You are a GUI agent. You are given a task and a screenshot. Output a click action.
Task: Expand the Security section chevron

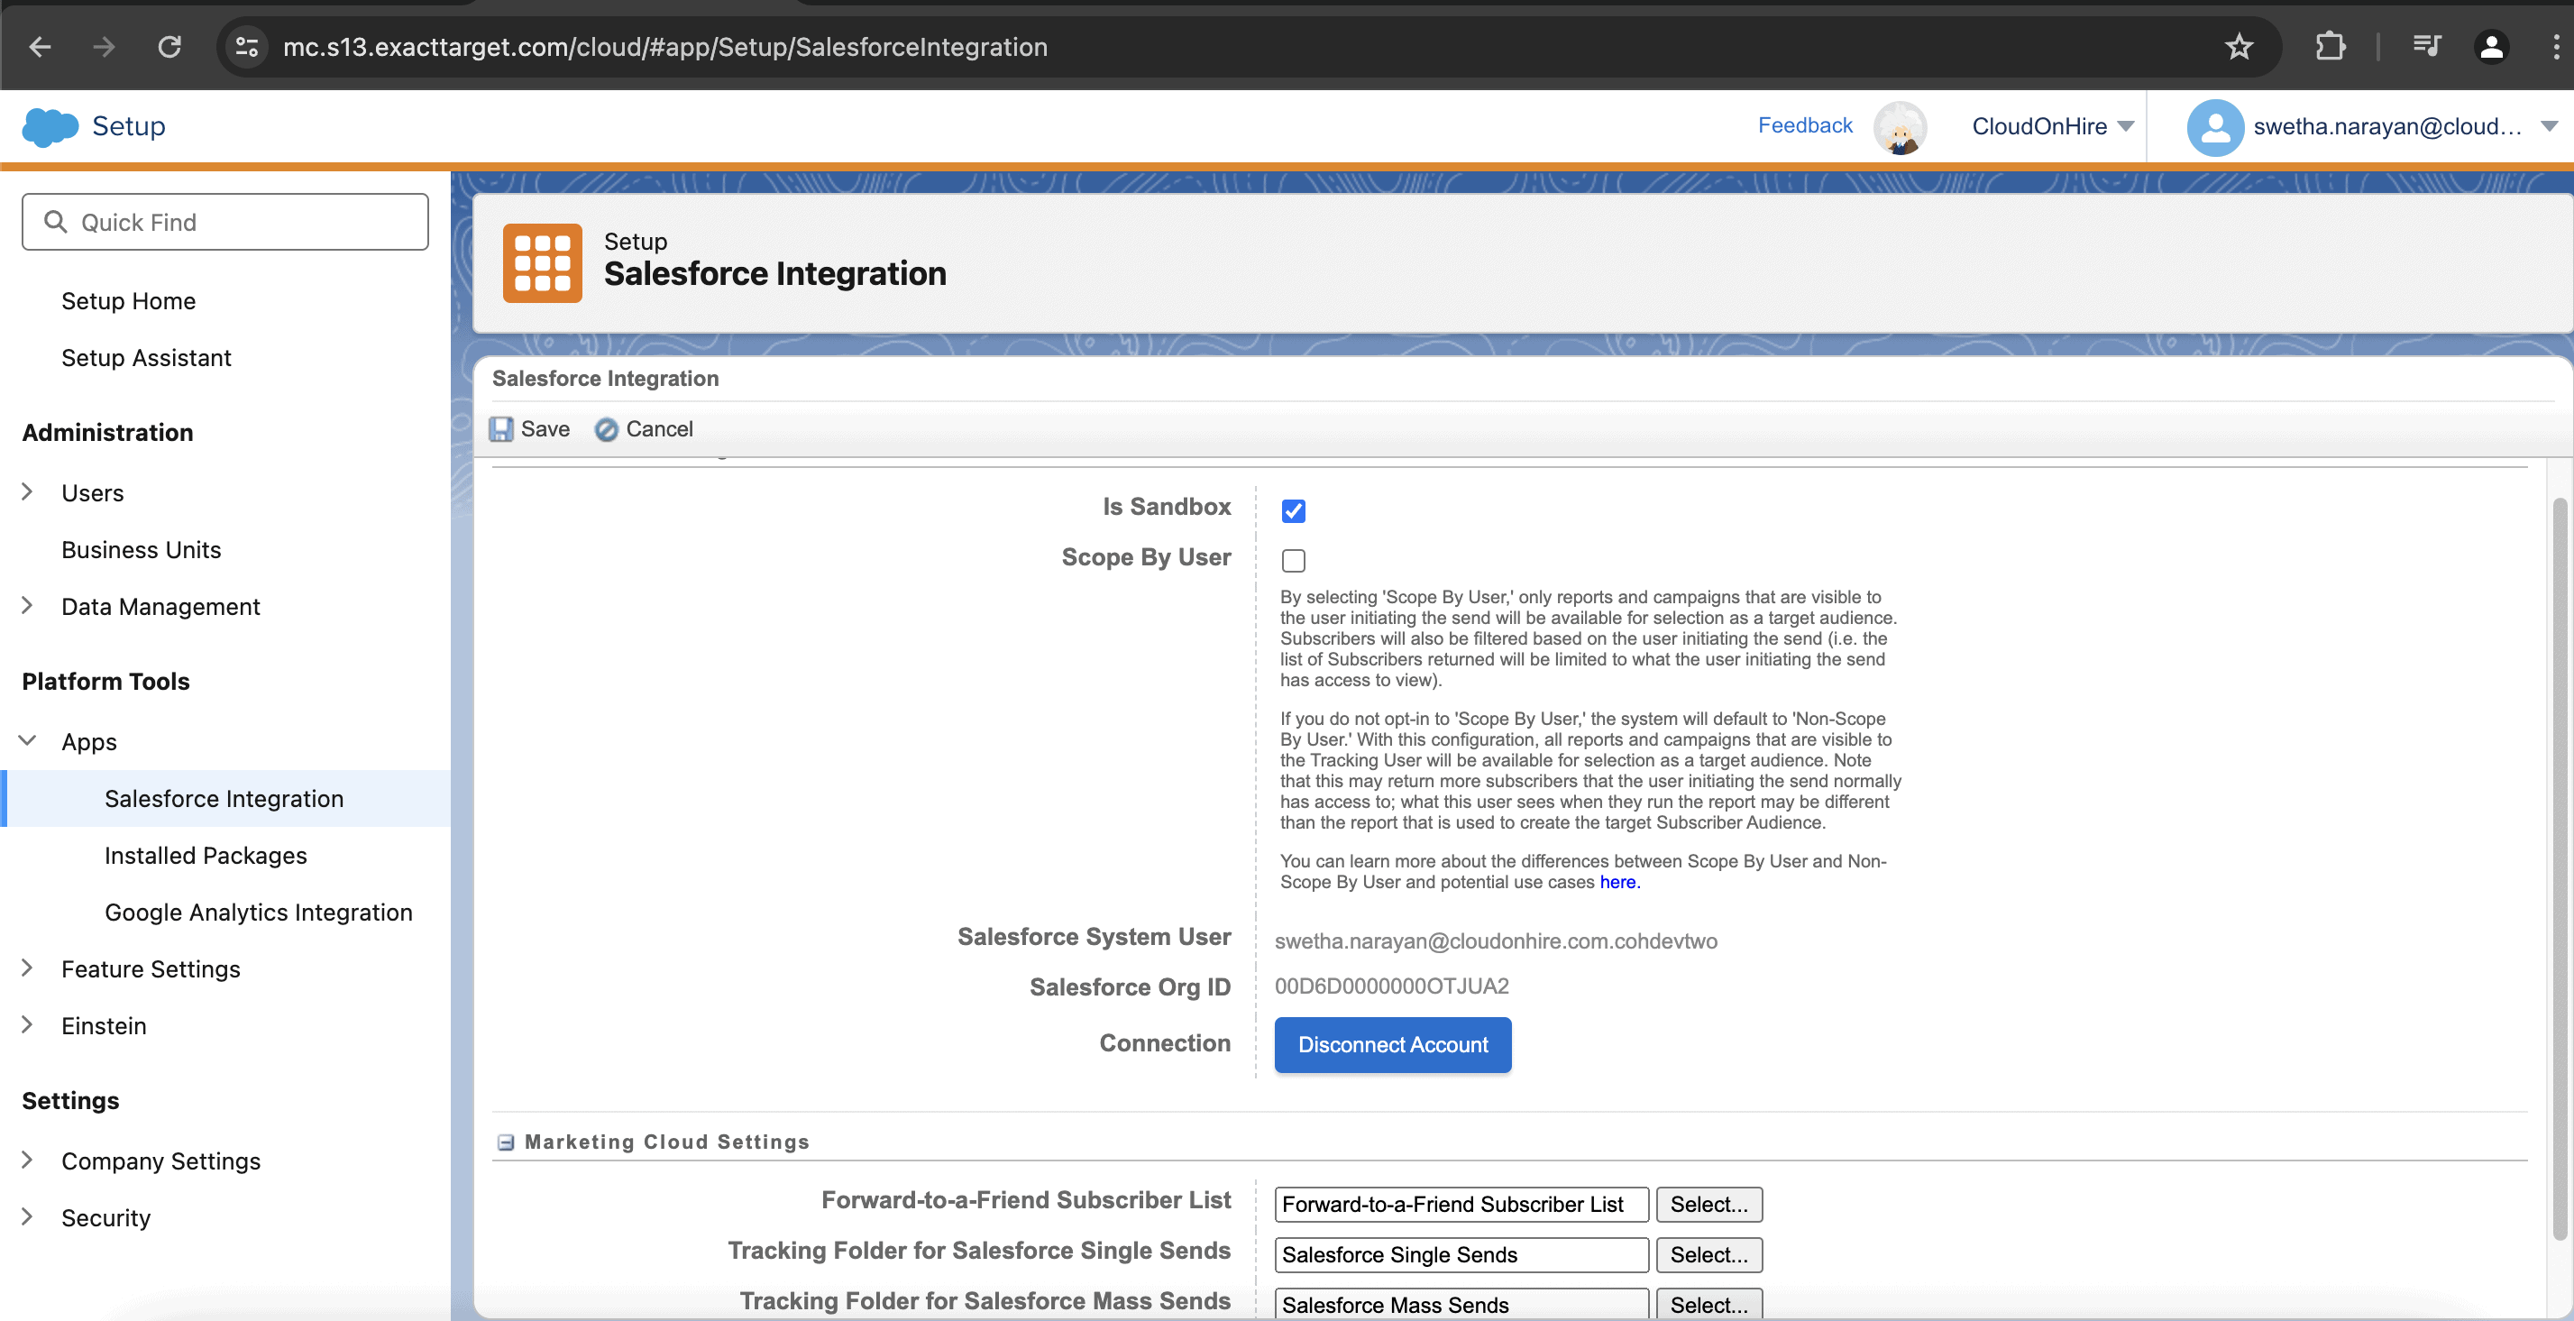(x=27, y=1217)
